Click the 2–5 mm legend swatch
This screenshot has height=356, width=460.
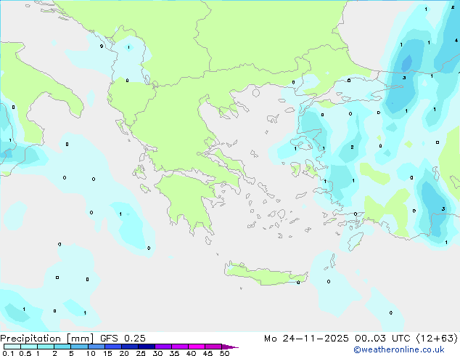[62, 347]
